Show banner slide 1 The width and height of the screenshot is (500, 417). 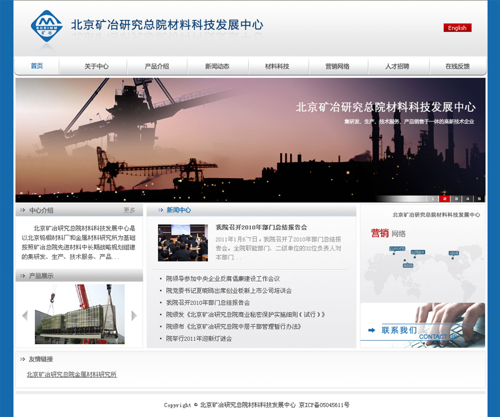432,199
